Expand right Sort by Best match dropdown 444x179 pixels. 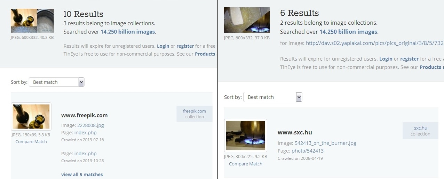[x=273, y=97]
